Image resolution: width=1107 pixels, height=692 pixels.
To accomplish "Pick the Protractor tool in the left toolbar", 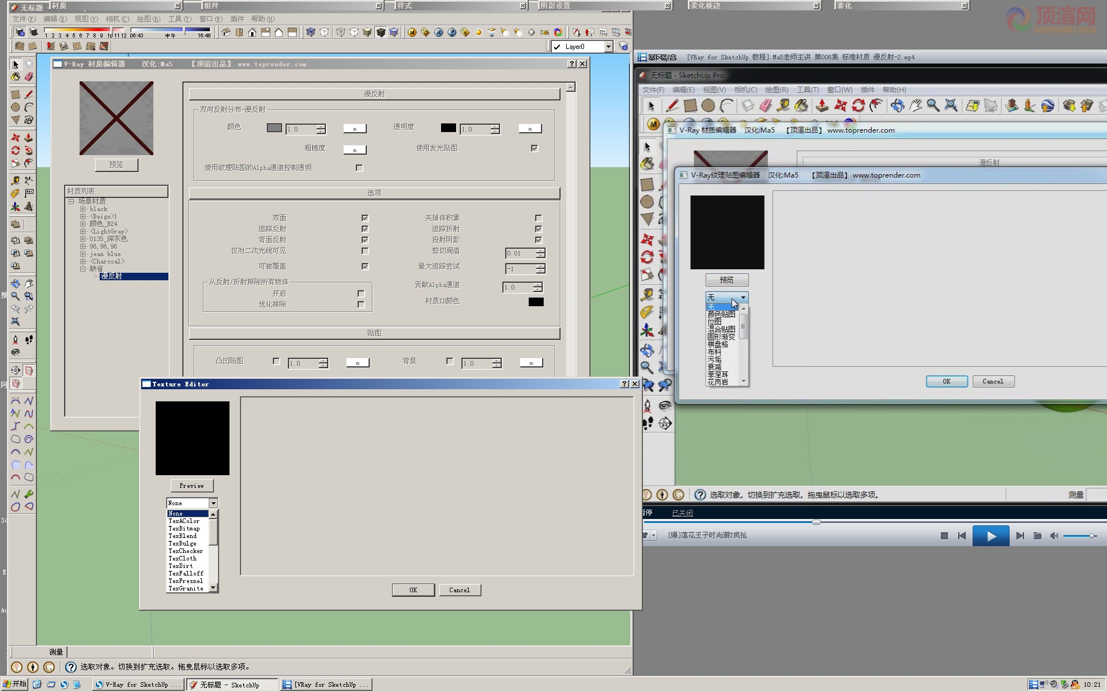I will tap(16, 194).
